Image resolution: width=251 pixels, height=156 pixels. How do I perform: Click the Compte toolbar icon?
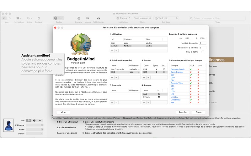(x=79, y=18)
